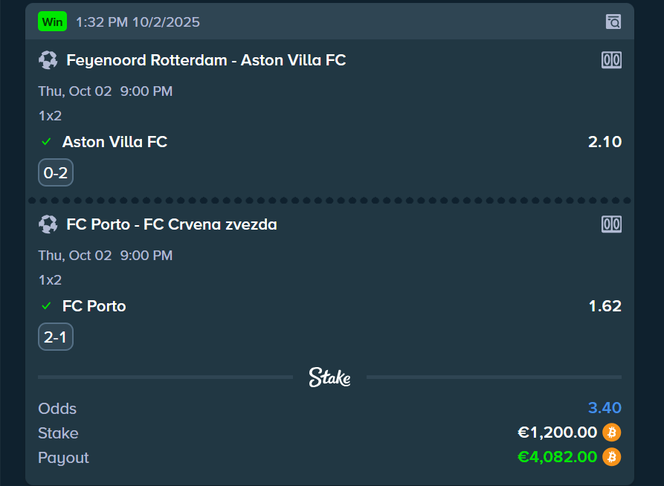Open FC Porto - FC Crvena zvezda match
Screen dimensions: 664x486
(172, 224)
